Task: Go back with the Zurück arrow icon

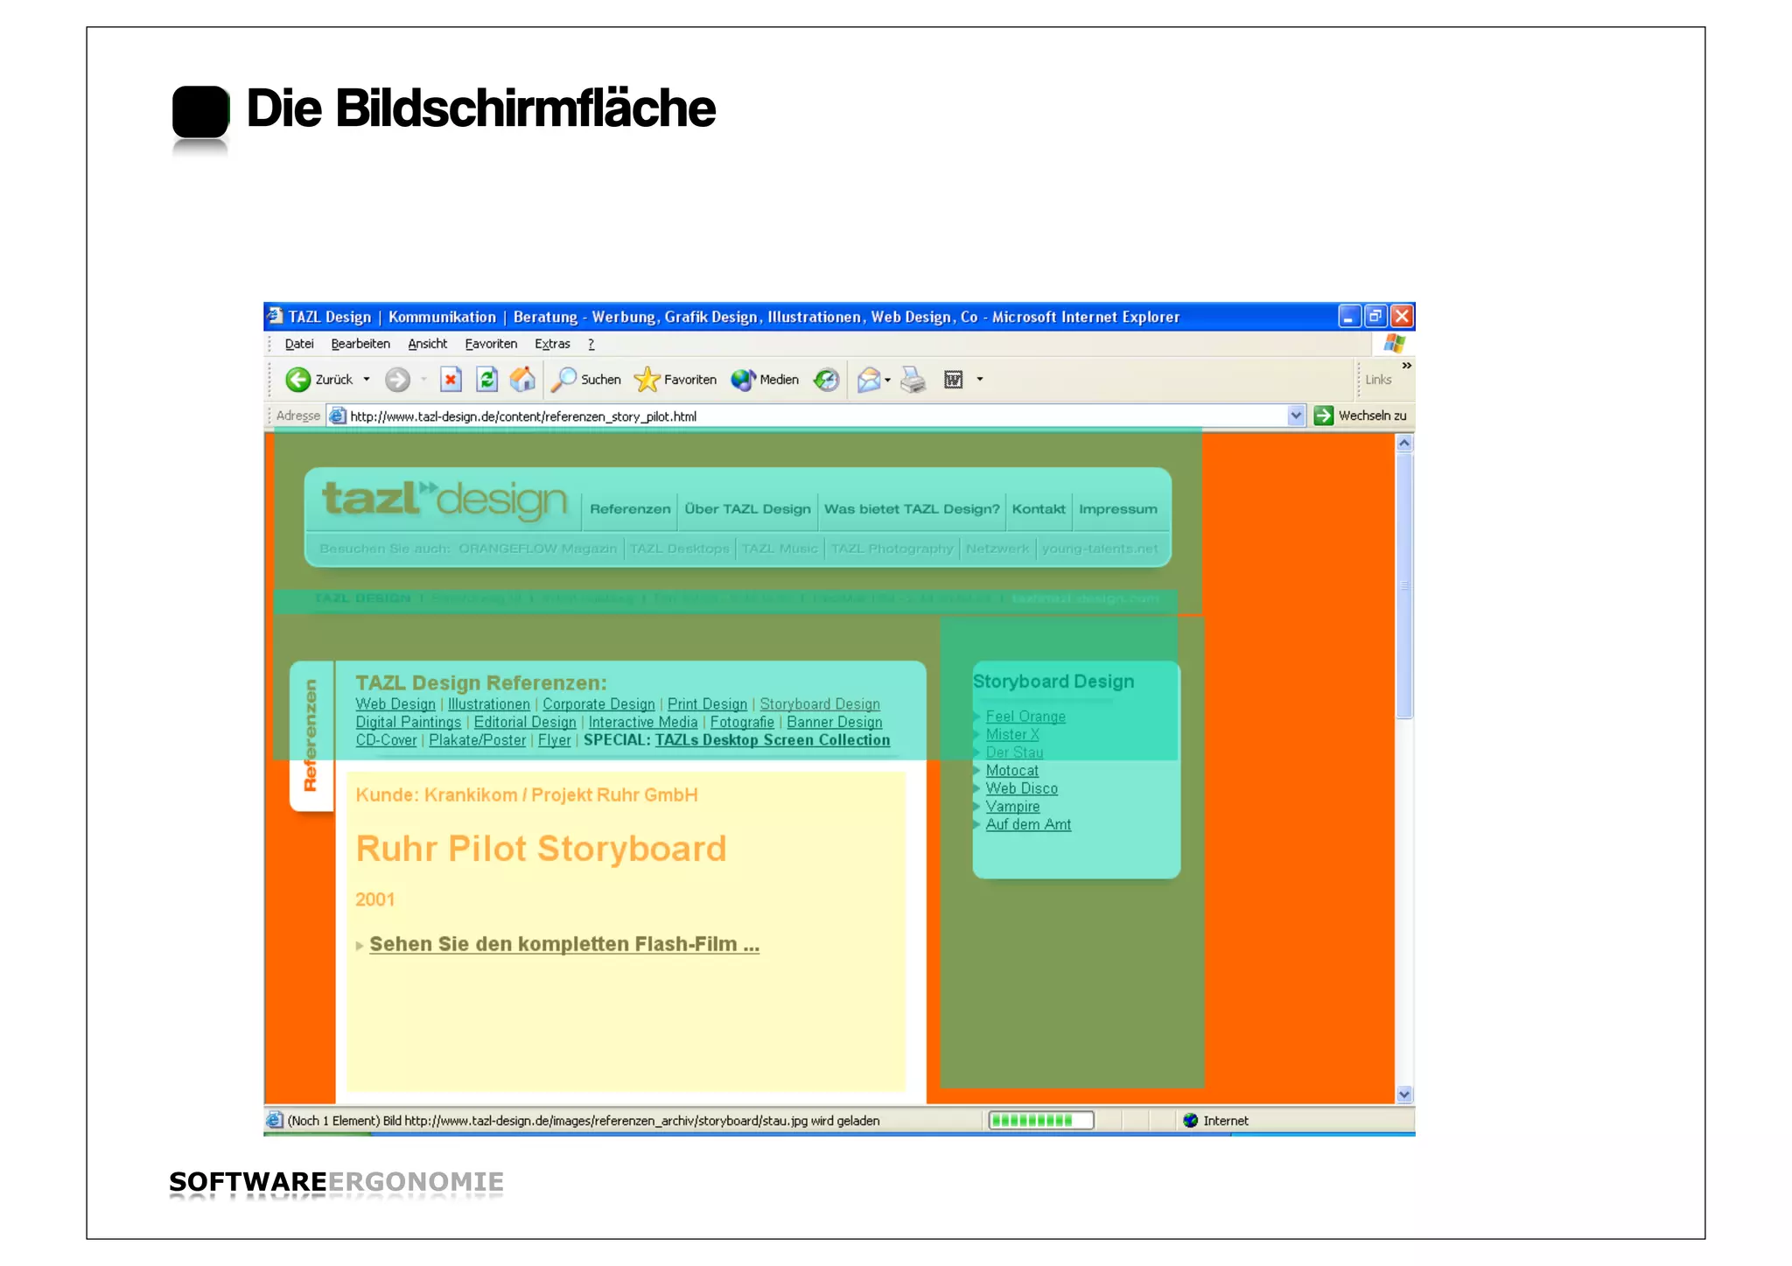Action: pyautogui.click(x=298, y=380)
